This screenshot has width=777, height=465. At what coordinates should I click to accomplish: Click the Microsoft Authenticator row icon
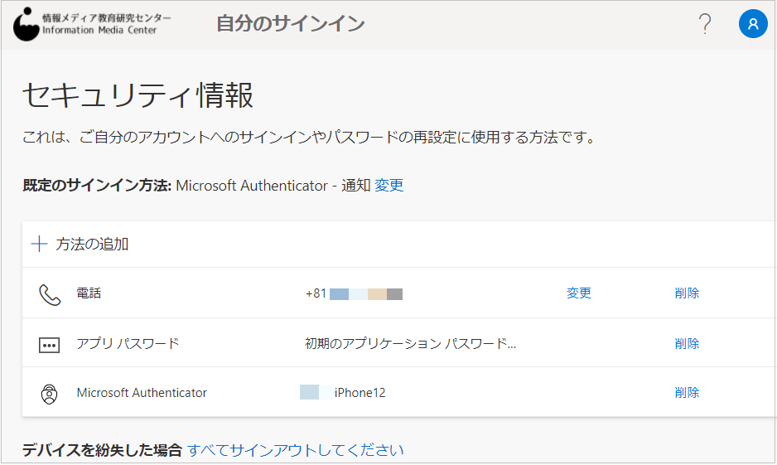click(49, 394)
